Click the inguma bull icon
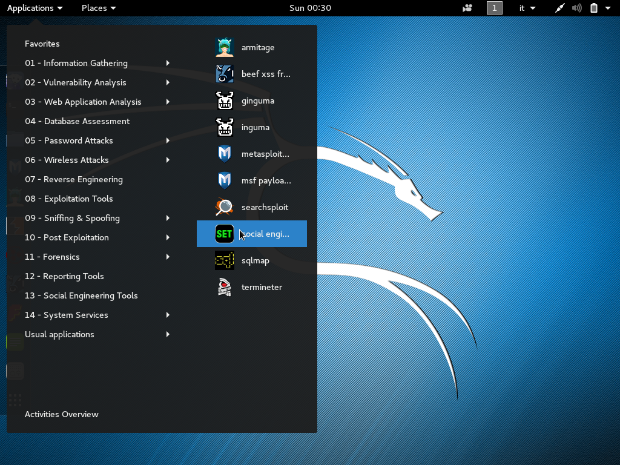 [x=225, y=127]
